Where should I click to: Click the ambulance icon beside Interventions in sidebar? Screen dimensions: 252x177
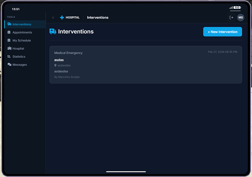point(9,24)
